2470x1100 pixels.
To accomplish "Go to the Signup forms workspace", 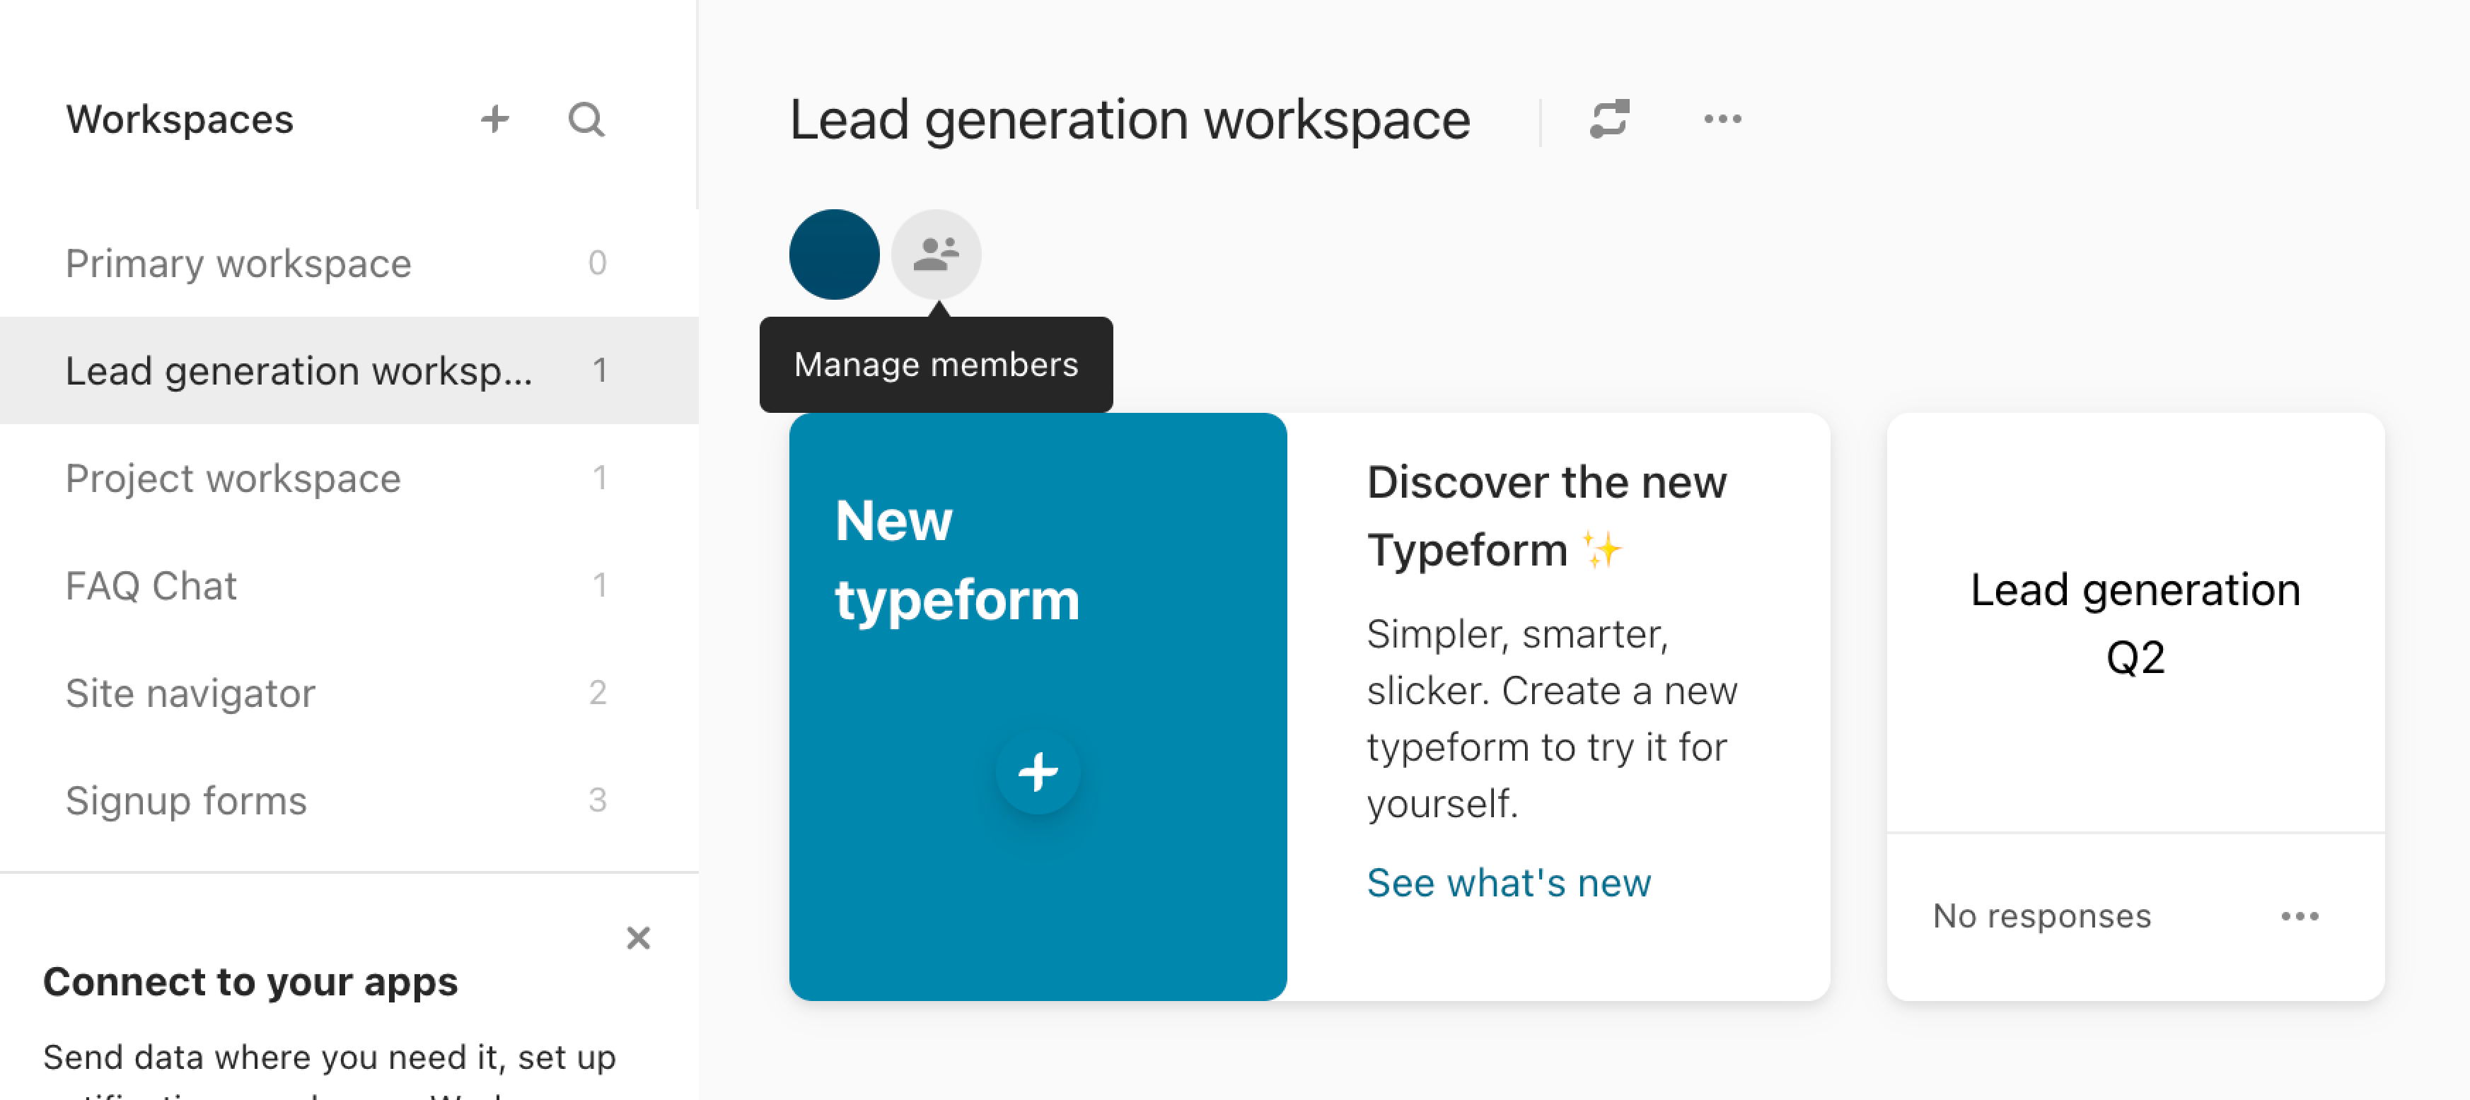I will click(349, 799).
